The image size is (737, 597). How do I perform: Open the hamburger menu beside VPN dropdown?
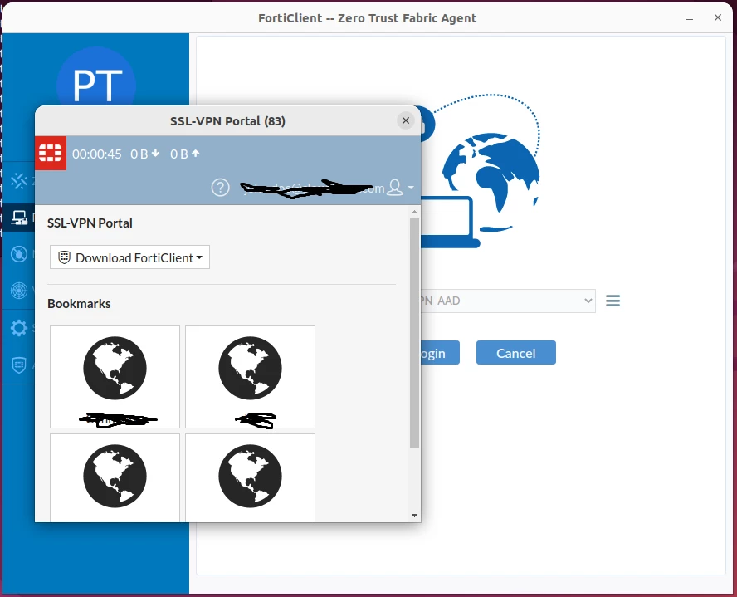click(613, 301)
